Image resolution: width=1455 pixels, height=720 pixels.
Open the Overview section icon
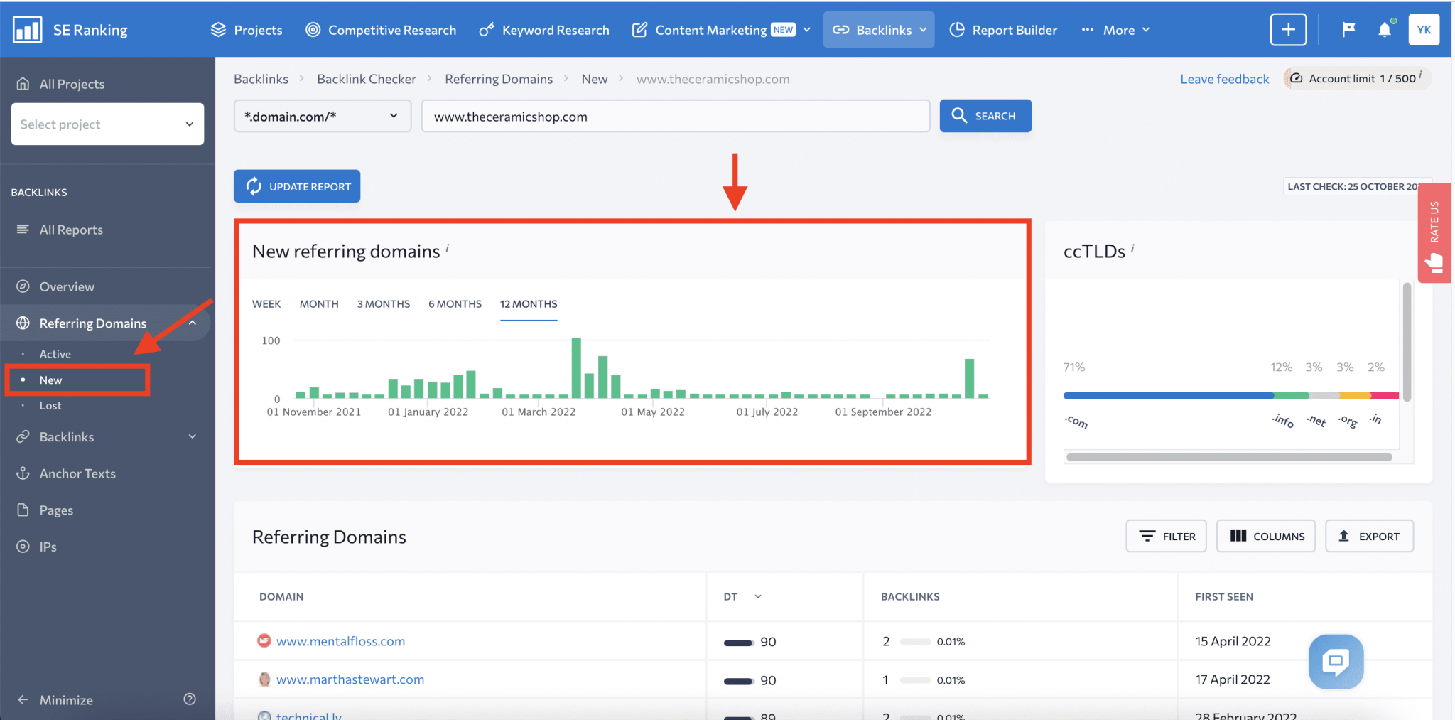click(23, 286)
